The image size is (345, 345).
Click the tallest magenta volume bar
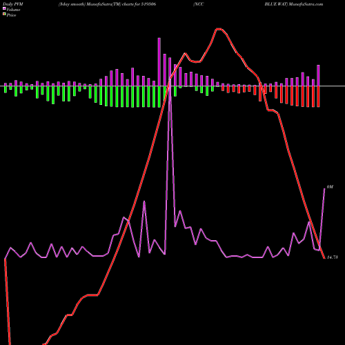point(159,62)
